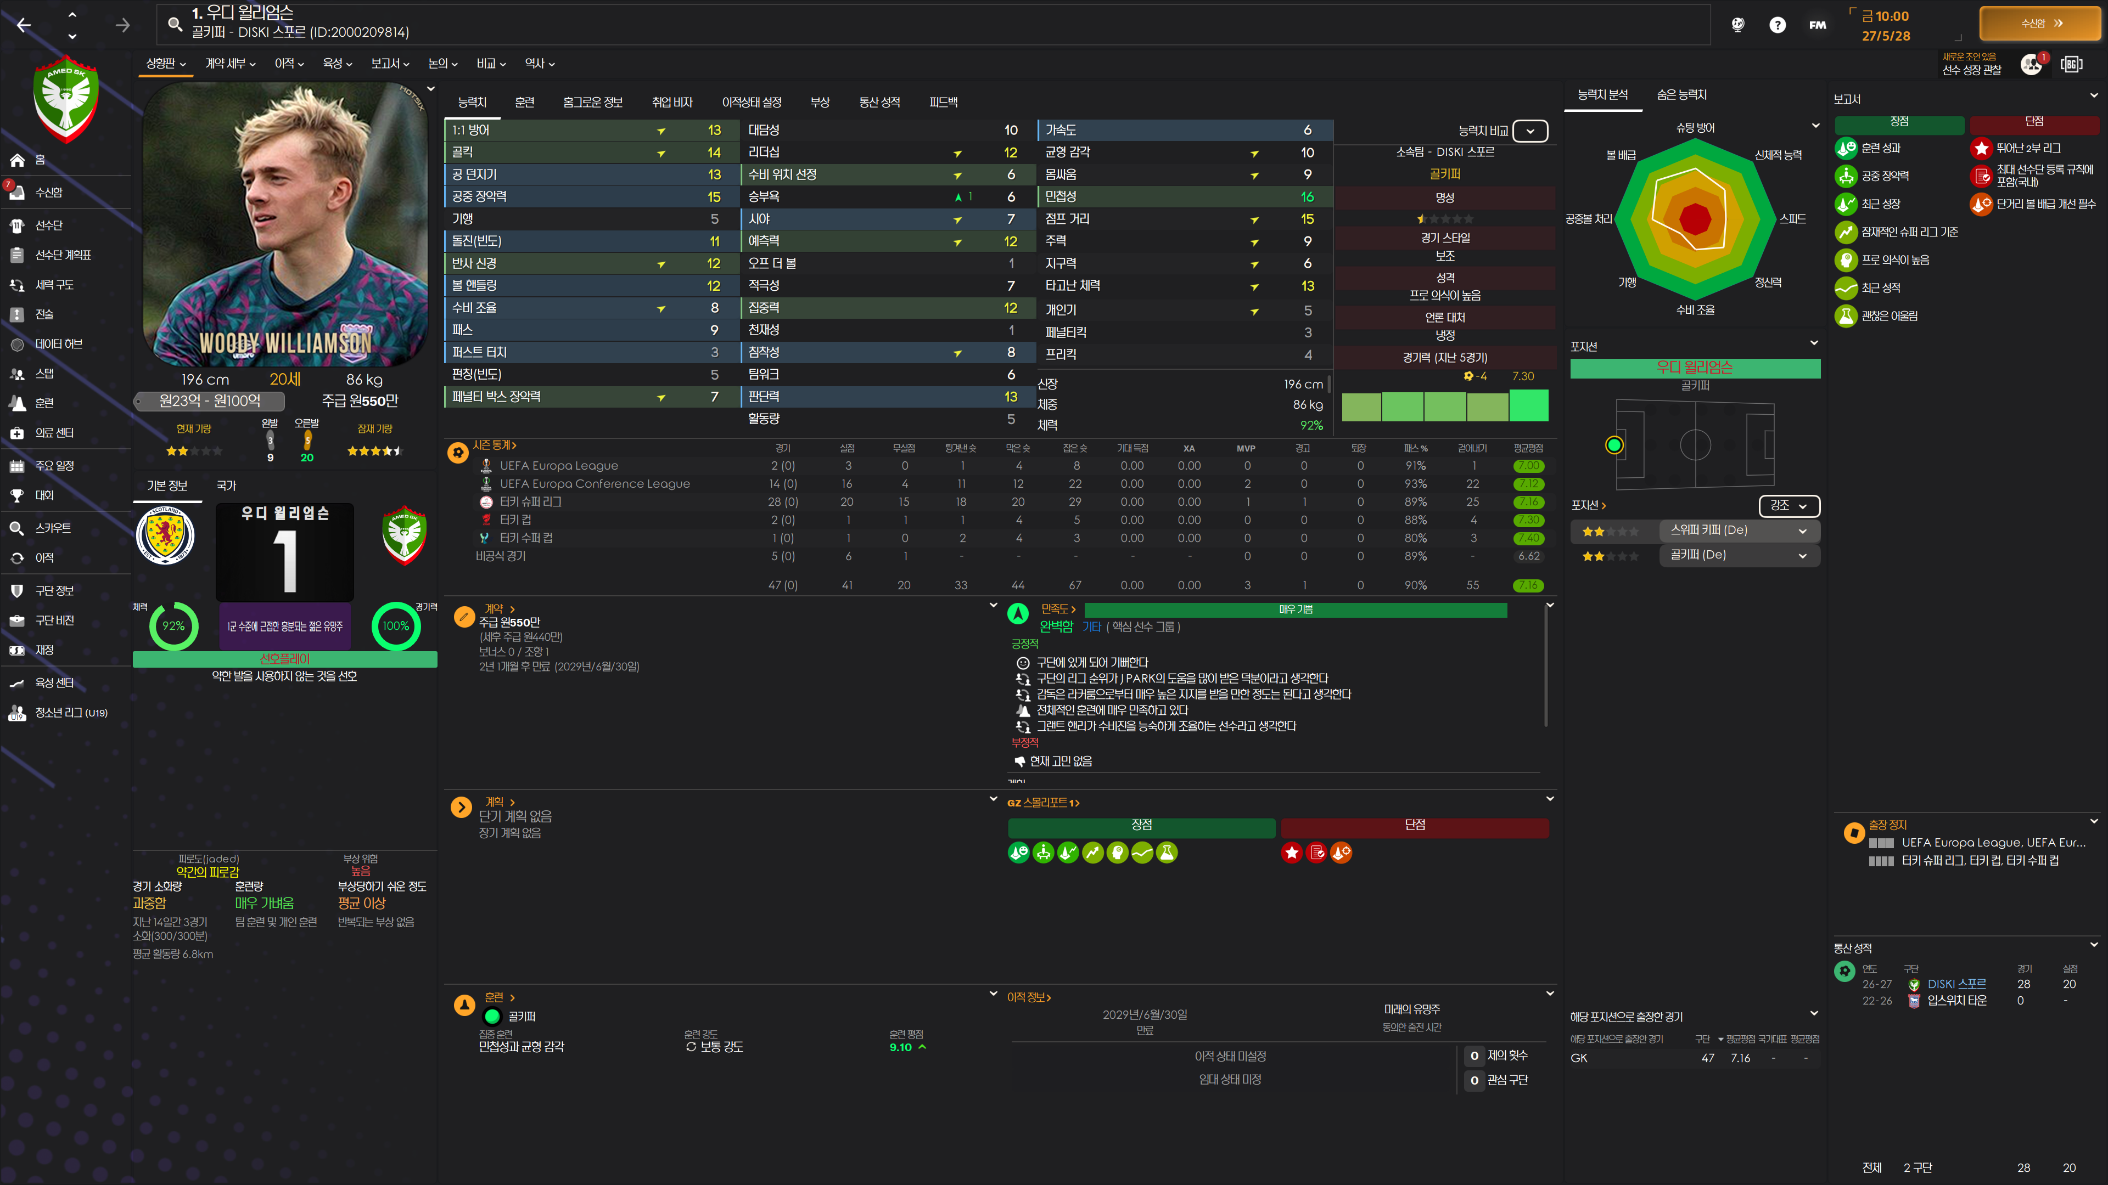2108x1185 pixels.
Task: Open the 스위퍼 키퍼 (De) role dropdown
Action: (1738, 531)
